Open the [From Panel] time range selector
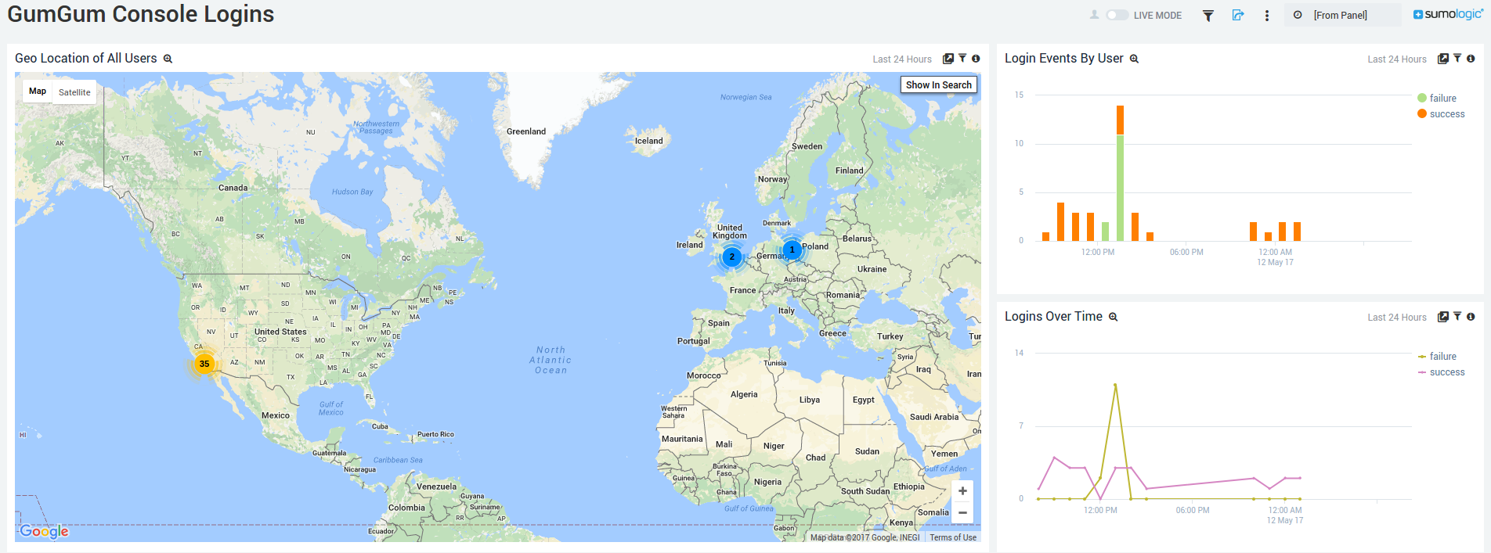Screen dimensions: 1491x553 point(1342,15)
